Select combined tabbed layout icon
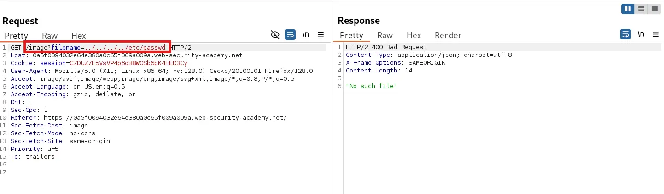Viewport: 664px width, 194px height. 653,9
